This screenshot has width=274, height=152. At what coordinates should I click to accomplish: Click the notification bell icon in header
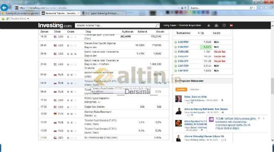pyautogui.click(x=209, y=25)
